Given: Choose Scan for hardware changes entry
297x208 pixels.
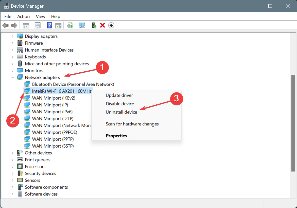Looking at the screenshot, I should 136,124.
